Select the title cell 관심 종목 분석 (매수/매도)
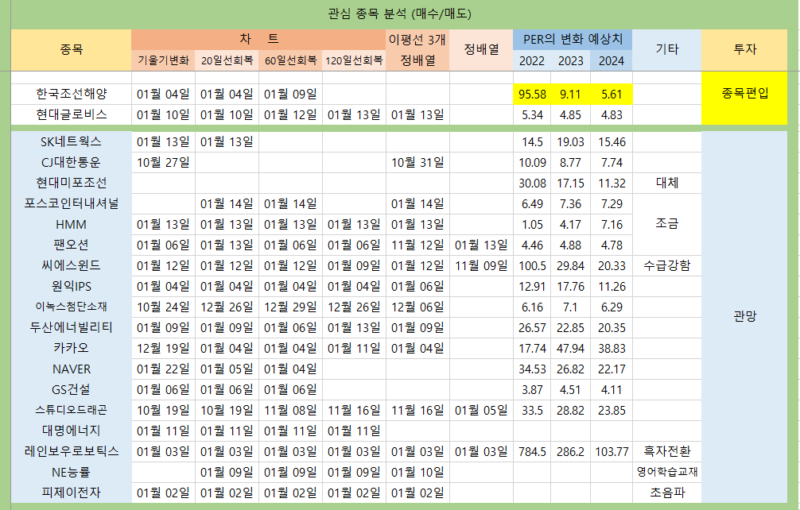This screenshot has height=510, width=800. click(399, 14)
